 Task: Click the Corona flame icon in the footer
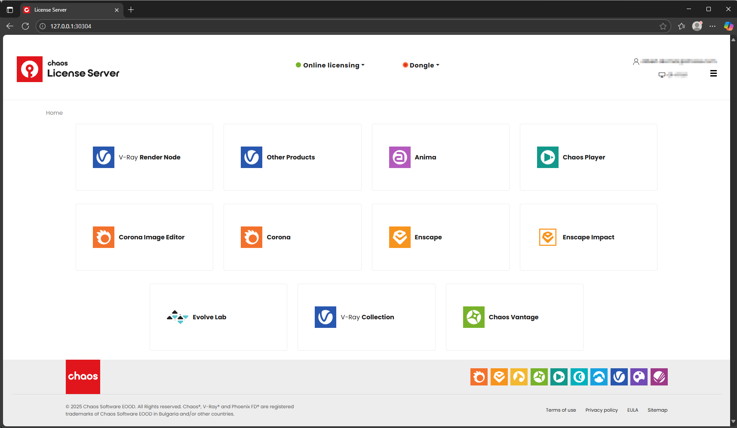[x=479, y=377]
